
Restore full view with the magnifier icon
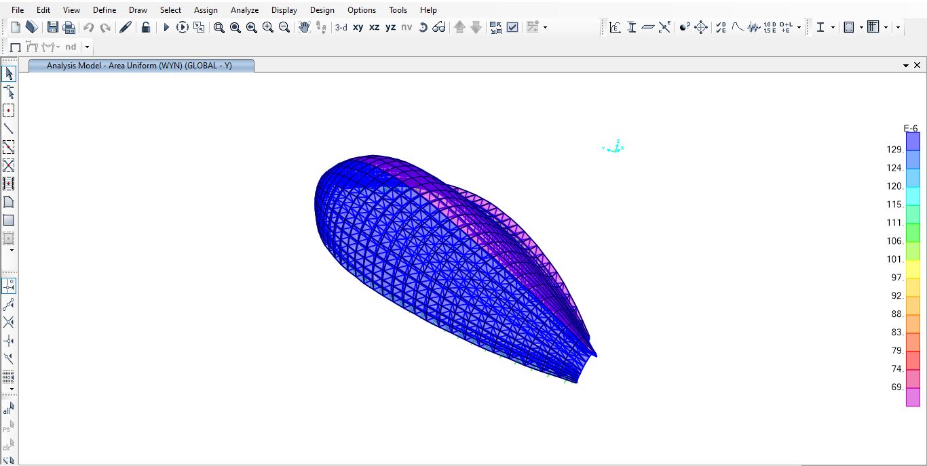[235, 27]
